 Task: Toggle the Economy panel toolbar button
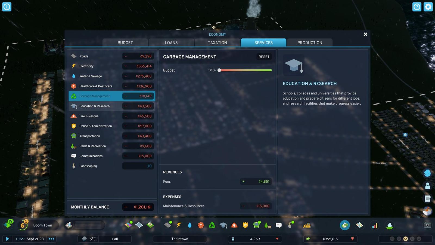click(x=345, y=225)
